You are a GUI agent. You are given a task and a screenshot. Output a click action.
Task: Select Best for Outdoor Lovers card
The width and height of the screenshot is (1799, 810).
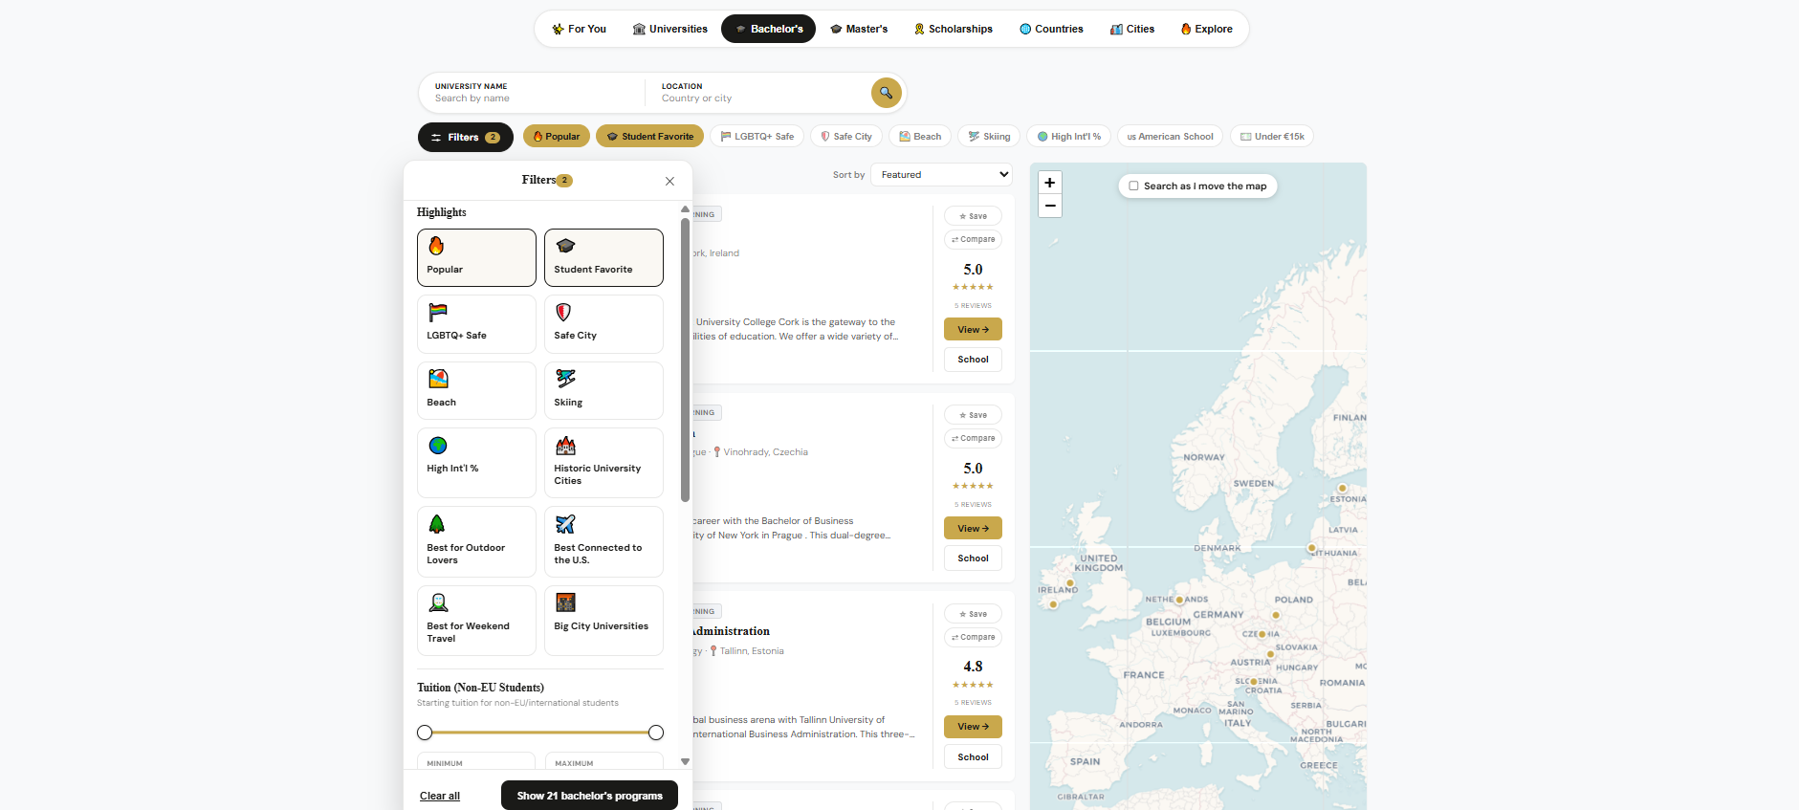pyautogui.click(x=476, y=541)
